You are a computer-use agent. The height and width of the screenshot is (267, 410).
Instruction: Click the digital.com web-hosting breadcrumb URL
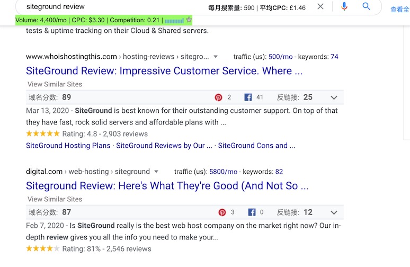pyautogui.click(x=88, y=172)
